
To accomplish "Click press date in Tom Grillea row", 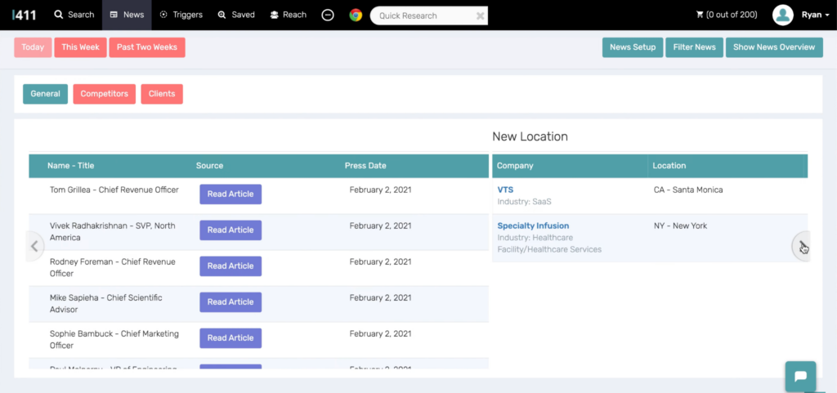I will coord(381,190).
